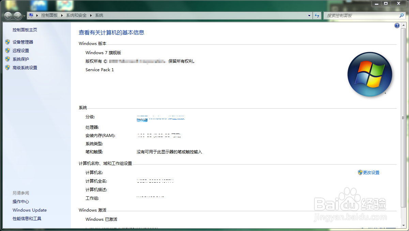Click the 工作组 label
Viewport: 409px width, 231px height.
[92, 198]
